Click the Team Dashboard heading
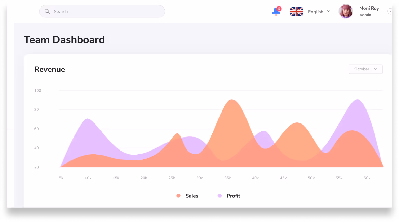Viewport: 399px width, 222px height. 64,40
